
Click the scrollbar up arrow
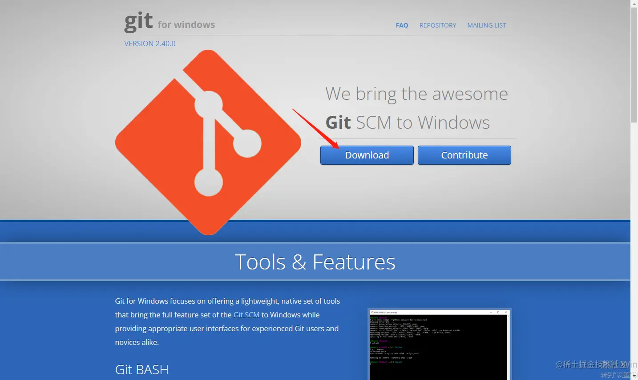pyautogui.click(x=634, y=4)
